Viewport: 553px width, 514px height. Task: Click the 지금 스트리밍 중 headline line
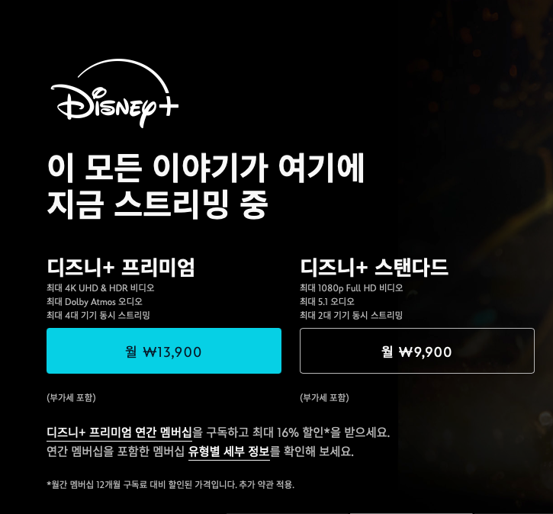(157, 204)
